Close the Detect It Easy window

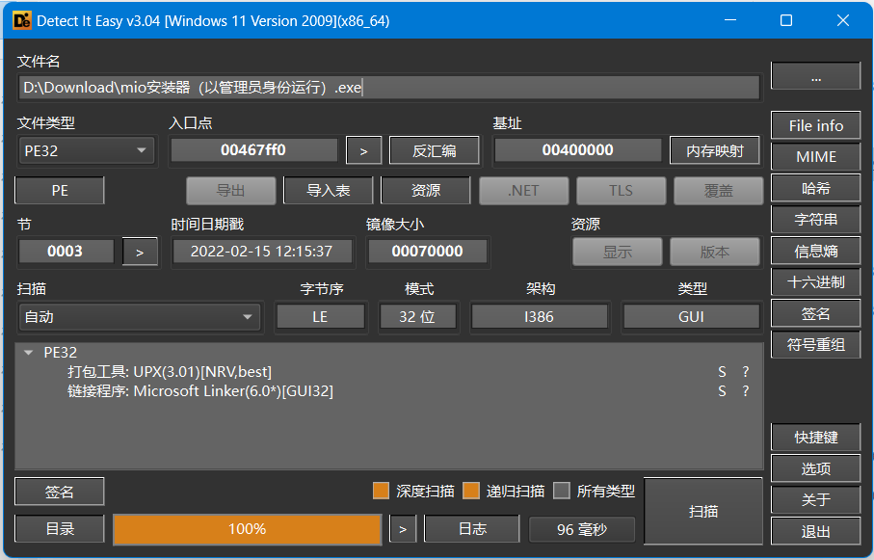click(x=843, y=20)
